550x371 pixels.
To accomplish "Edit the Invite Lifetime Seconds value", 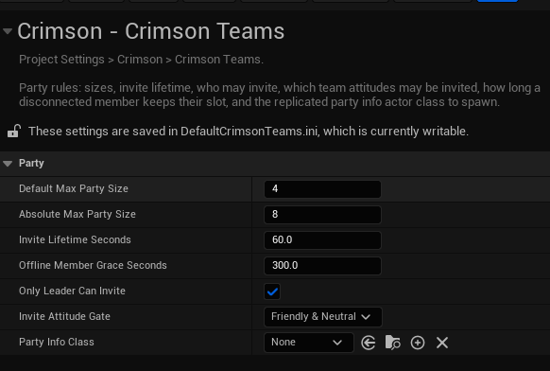I will (x=322, y=240).
